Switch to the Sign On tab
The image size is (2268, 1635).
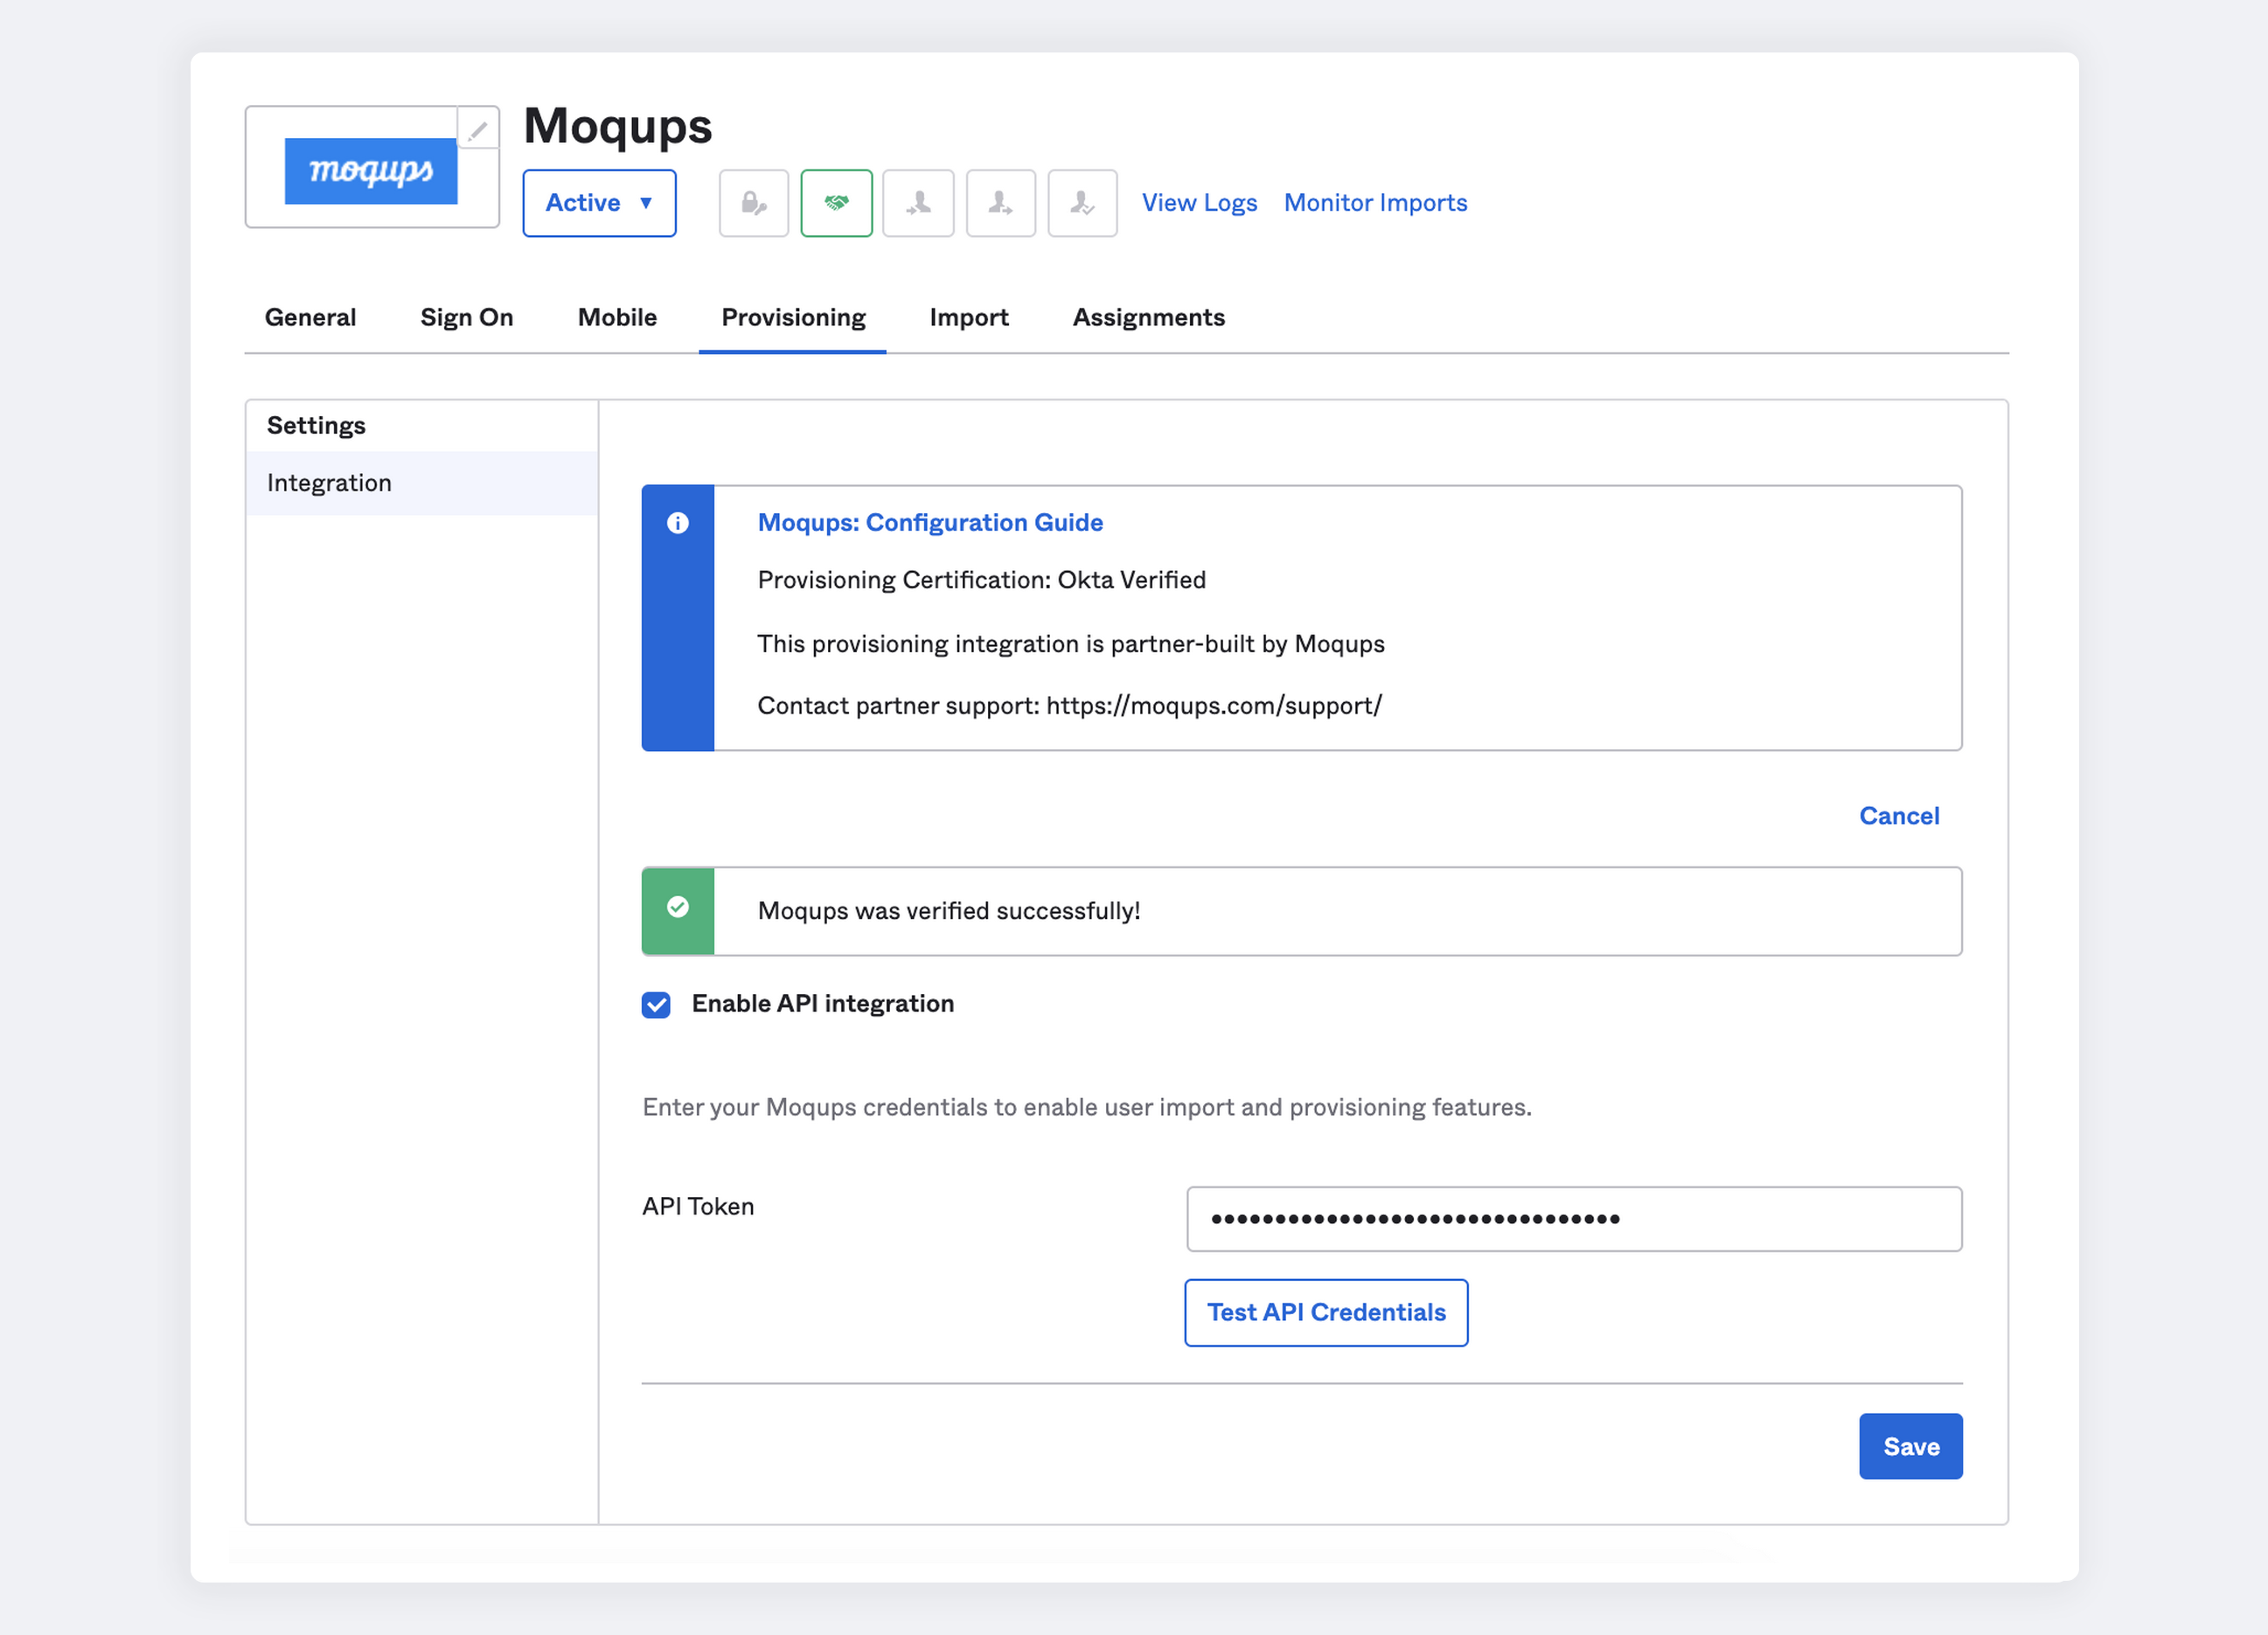(x=466, y=317)
